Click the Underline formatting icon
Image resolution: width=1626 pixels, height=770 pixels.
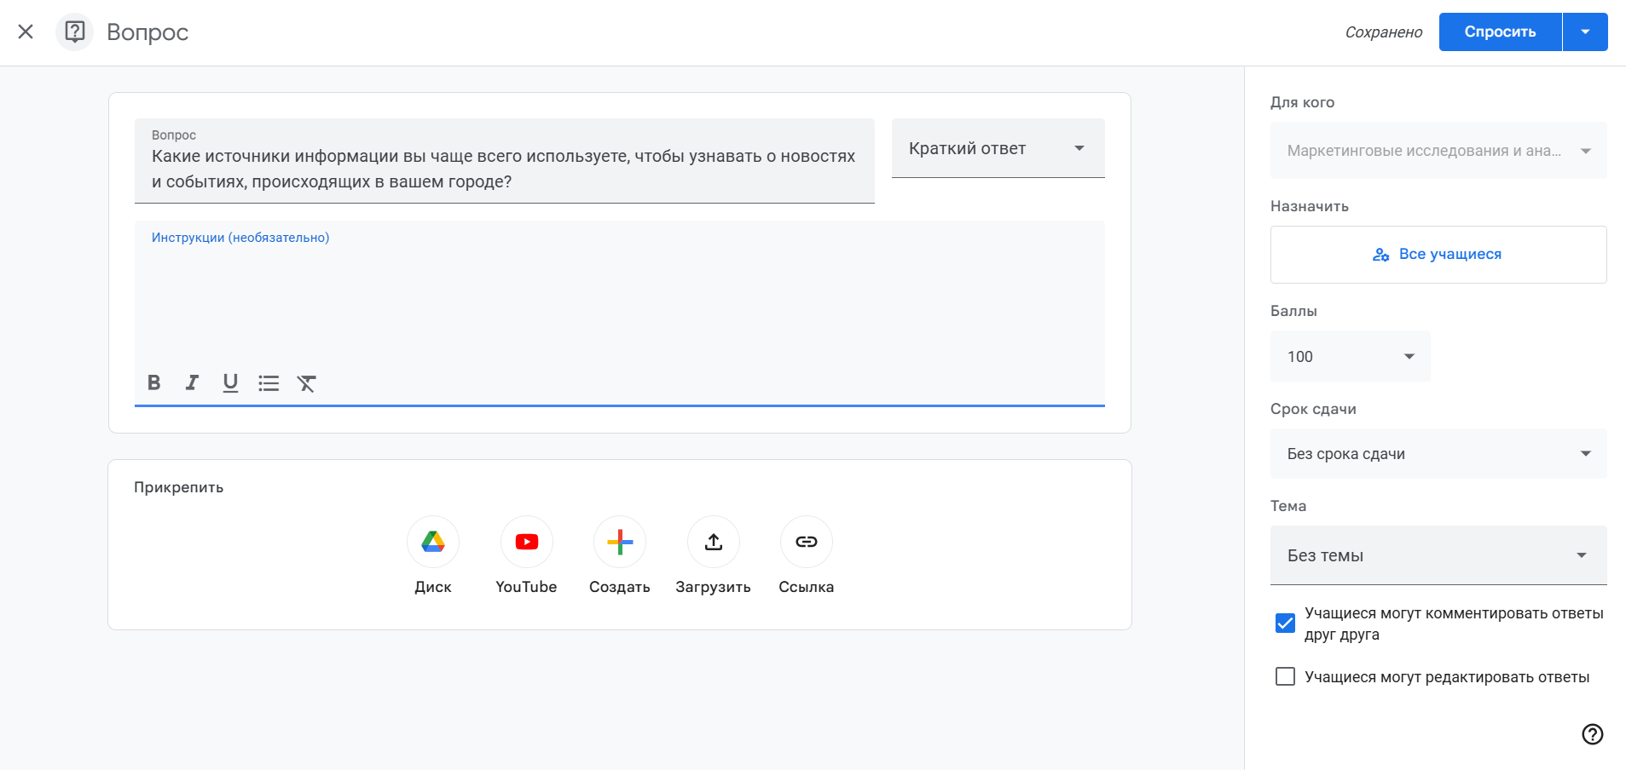pyautogui.click(x=229, y=382)
